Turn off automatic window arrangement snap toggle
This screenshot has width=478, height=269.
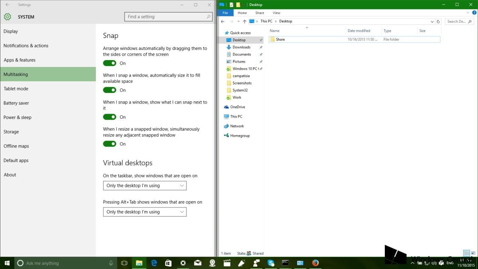tap(110, 63)
